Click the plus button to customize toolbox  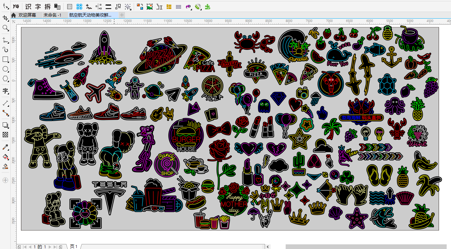(x=5, y=180)
